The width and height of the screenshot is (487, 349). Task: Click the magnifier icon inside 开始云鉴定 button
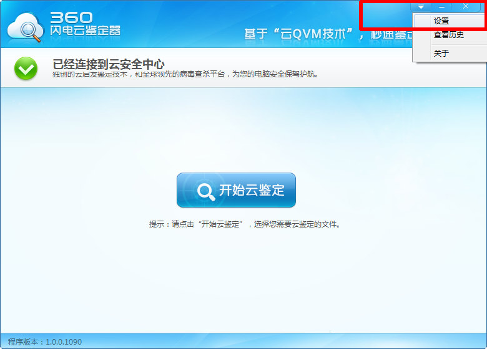tap(206, 191)
